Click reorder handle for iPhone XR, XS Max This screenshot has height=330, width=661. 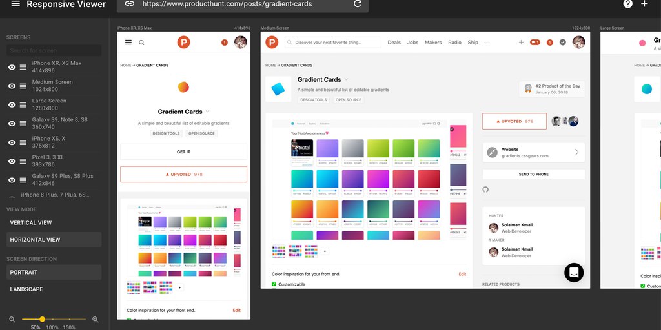coord(23,67)
